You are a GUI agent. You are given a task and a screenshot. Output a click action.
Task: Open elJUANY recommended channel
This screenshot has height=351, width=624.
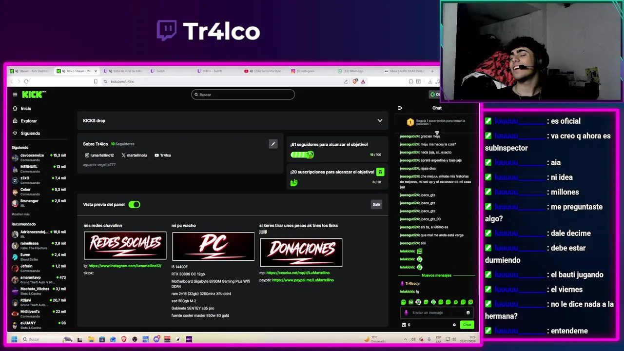click(39, 325)
